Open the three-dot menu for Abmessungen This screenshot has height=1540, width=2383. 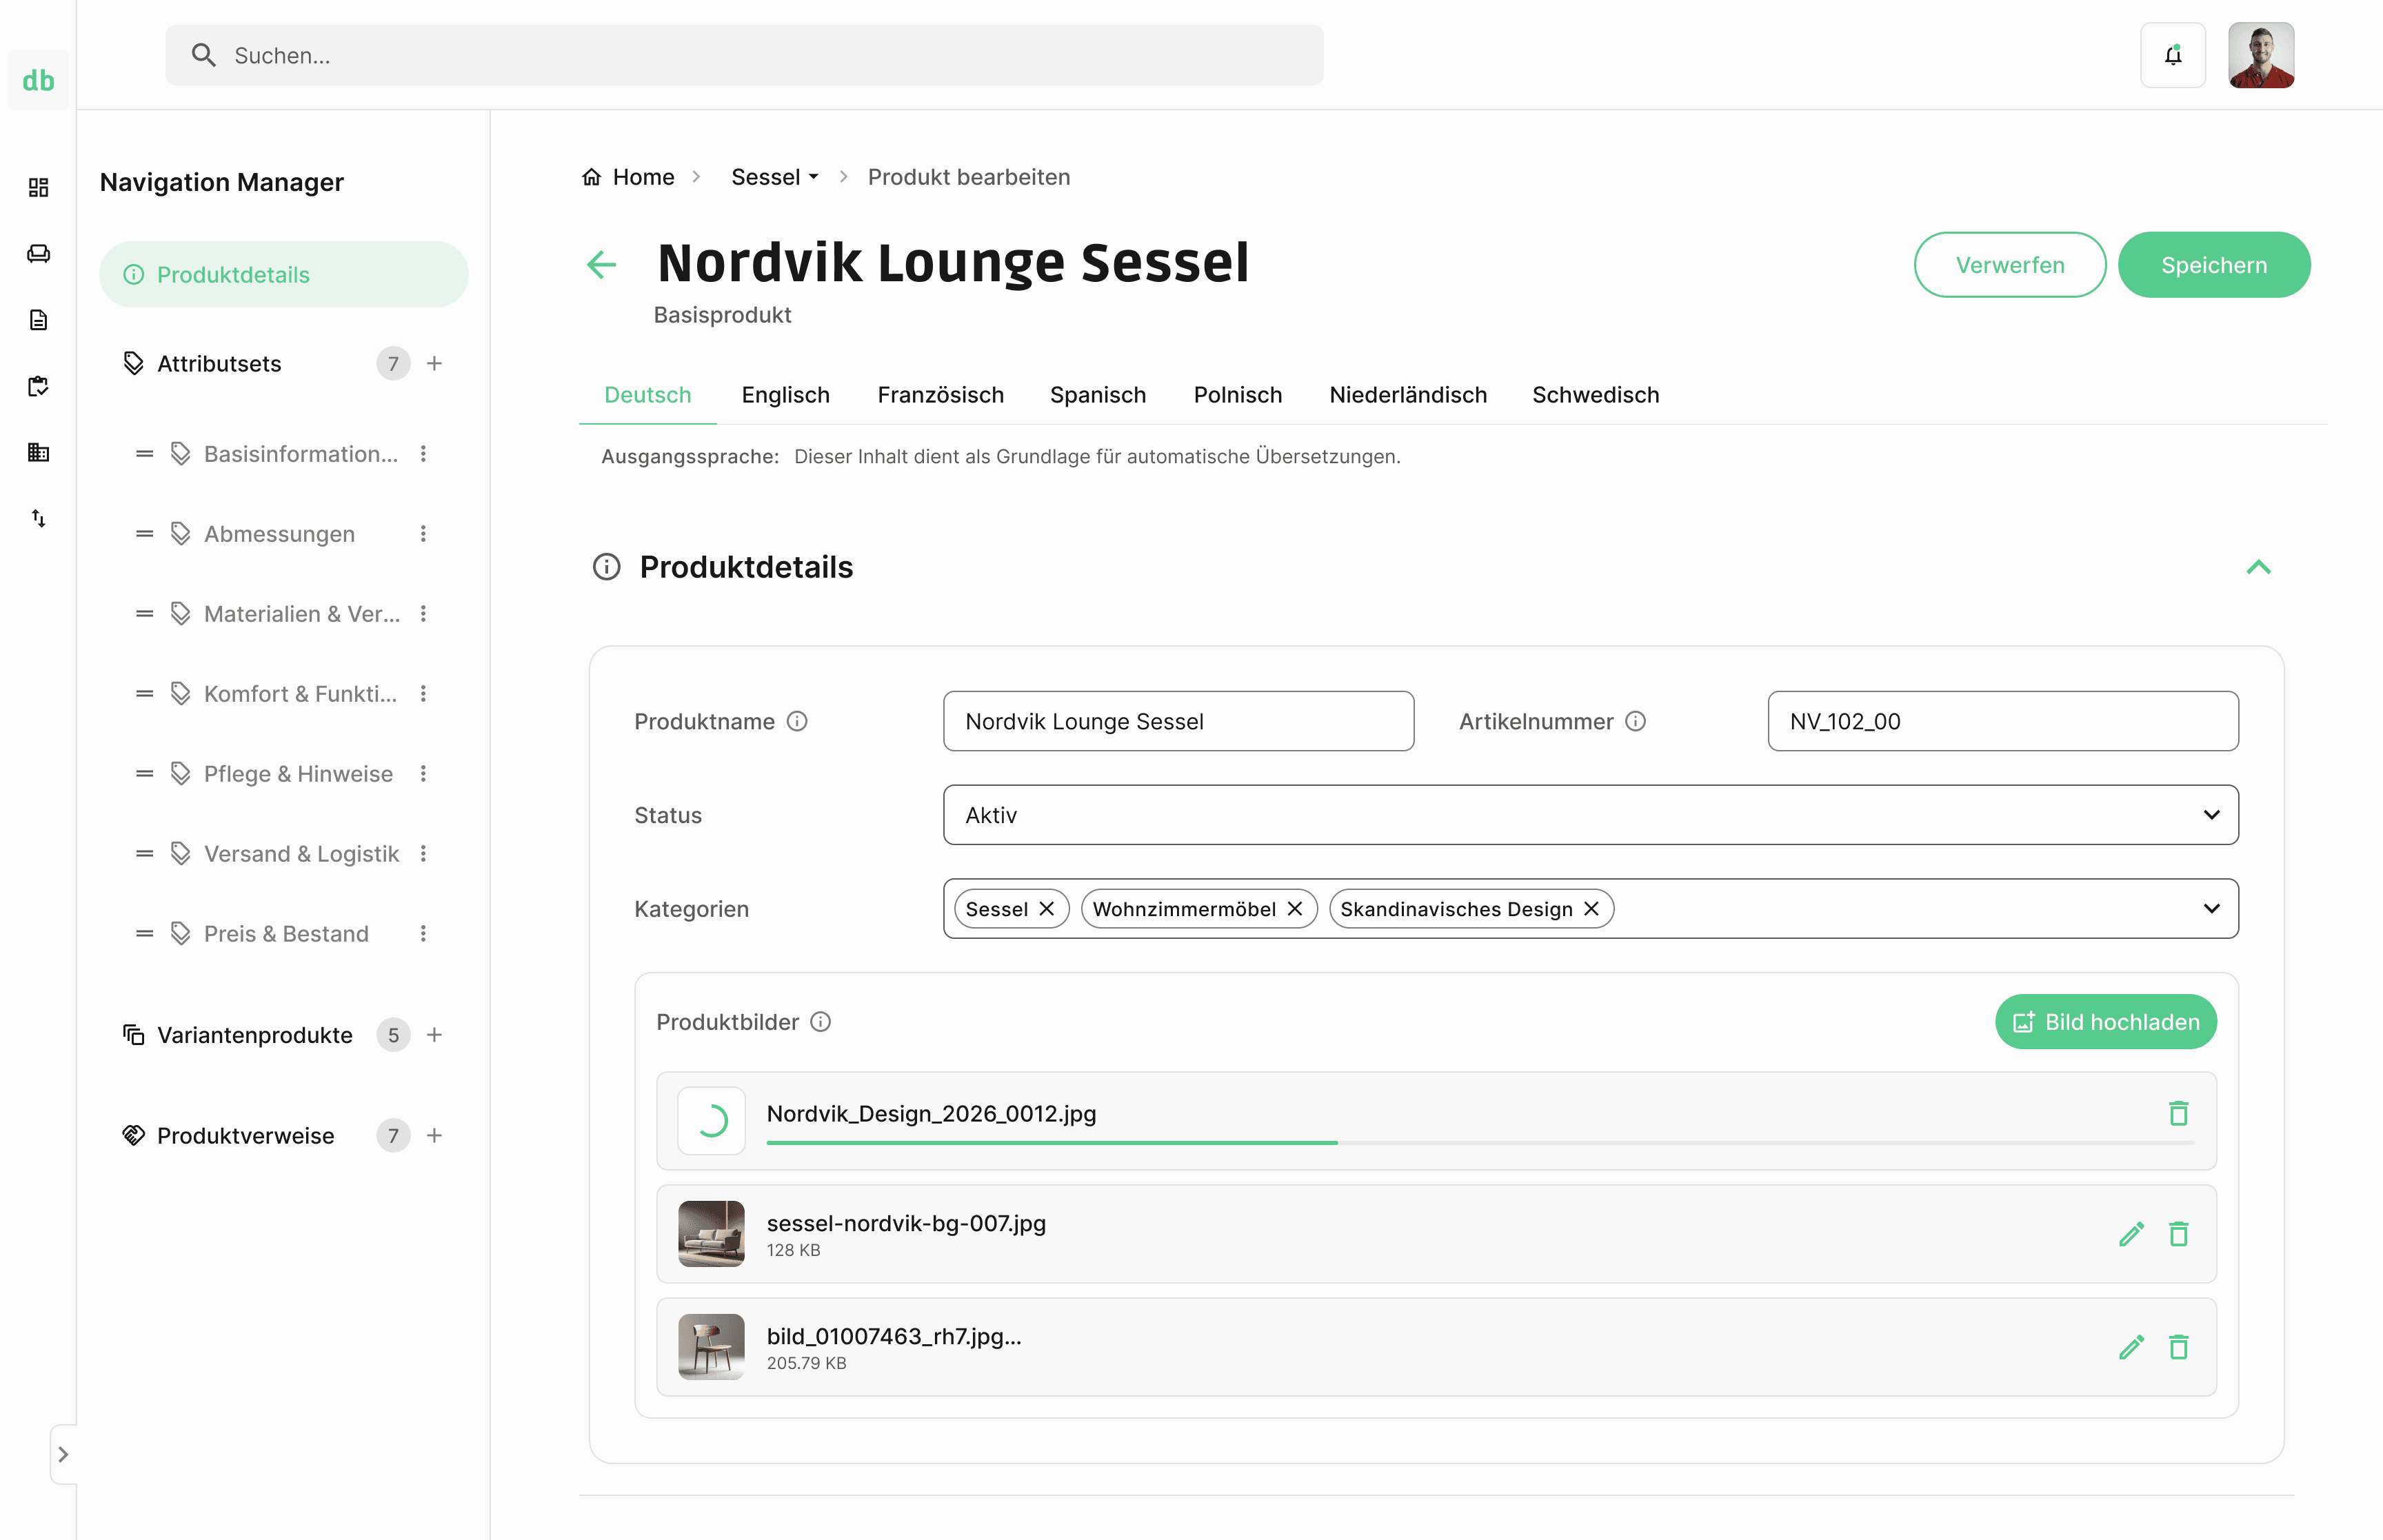coord(423,534)
